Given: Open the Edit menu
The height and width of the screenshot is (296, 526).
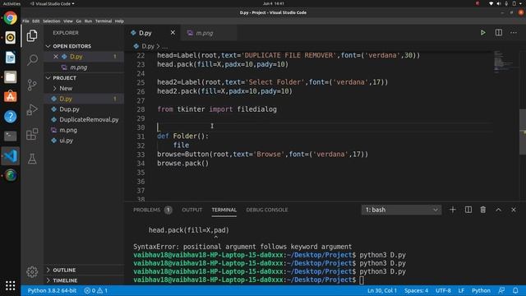Looking at the screenshot, I should [x=36, y=21].
